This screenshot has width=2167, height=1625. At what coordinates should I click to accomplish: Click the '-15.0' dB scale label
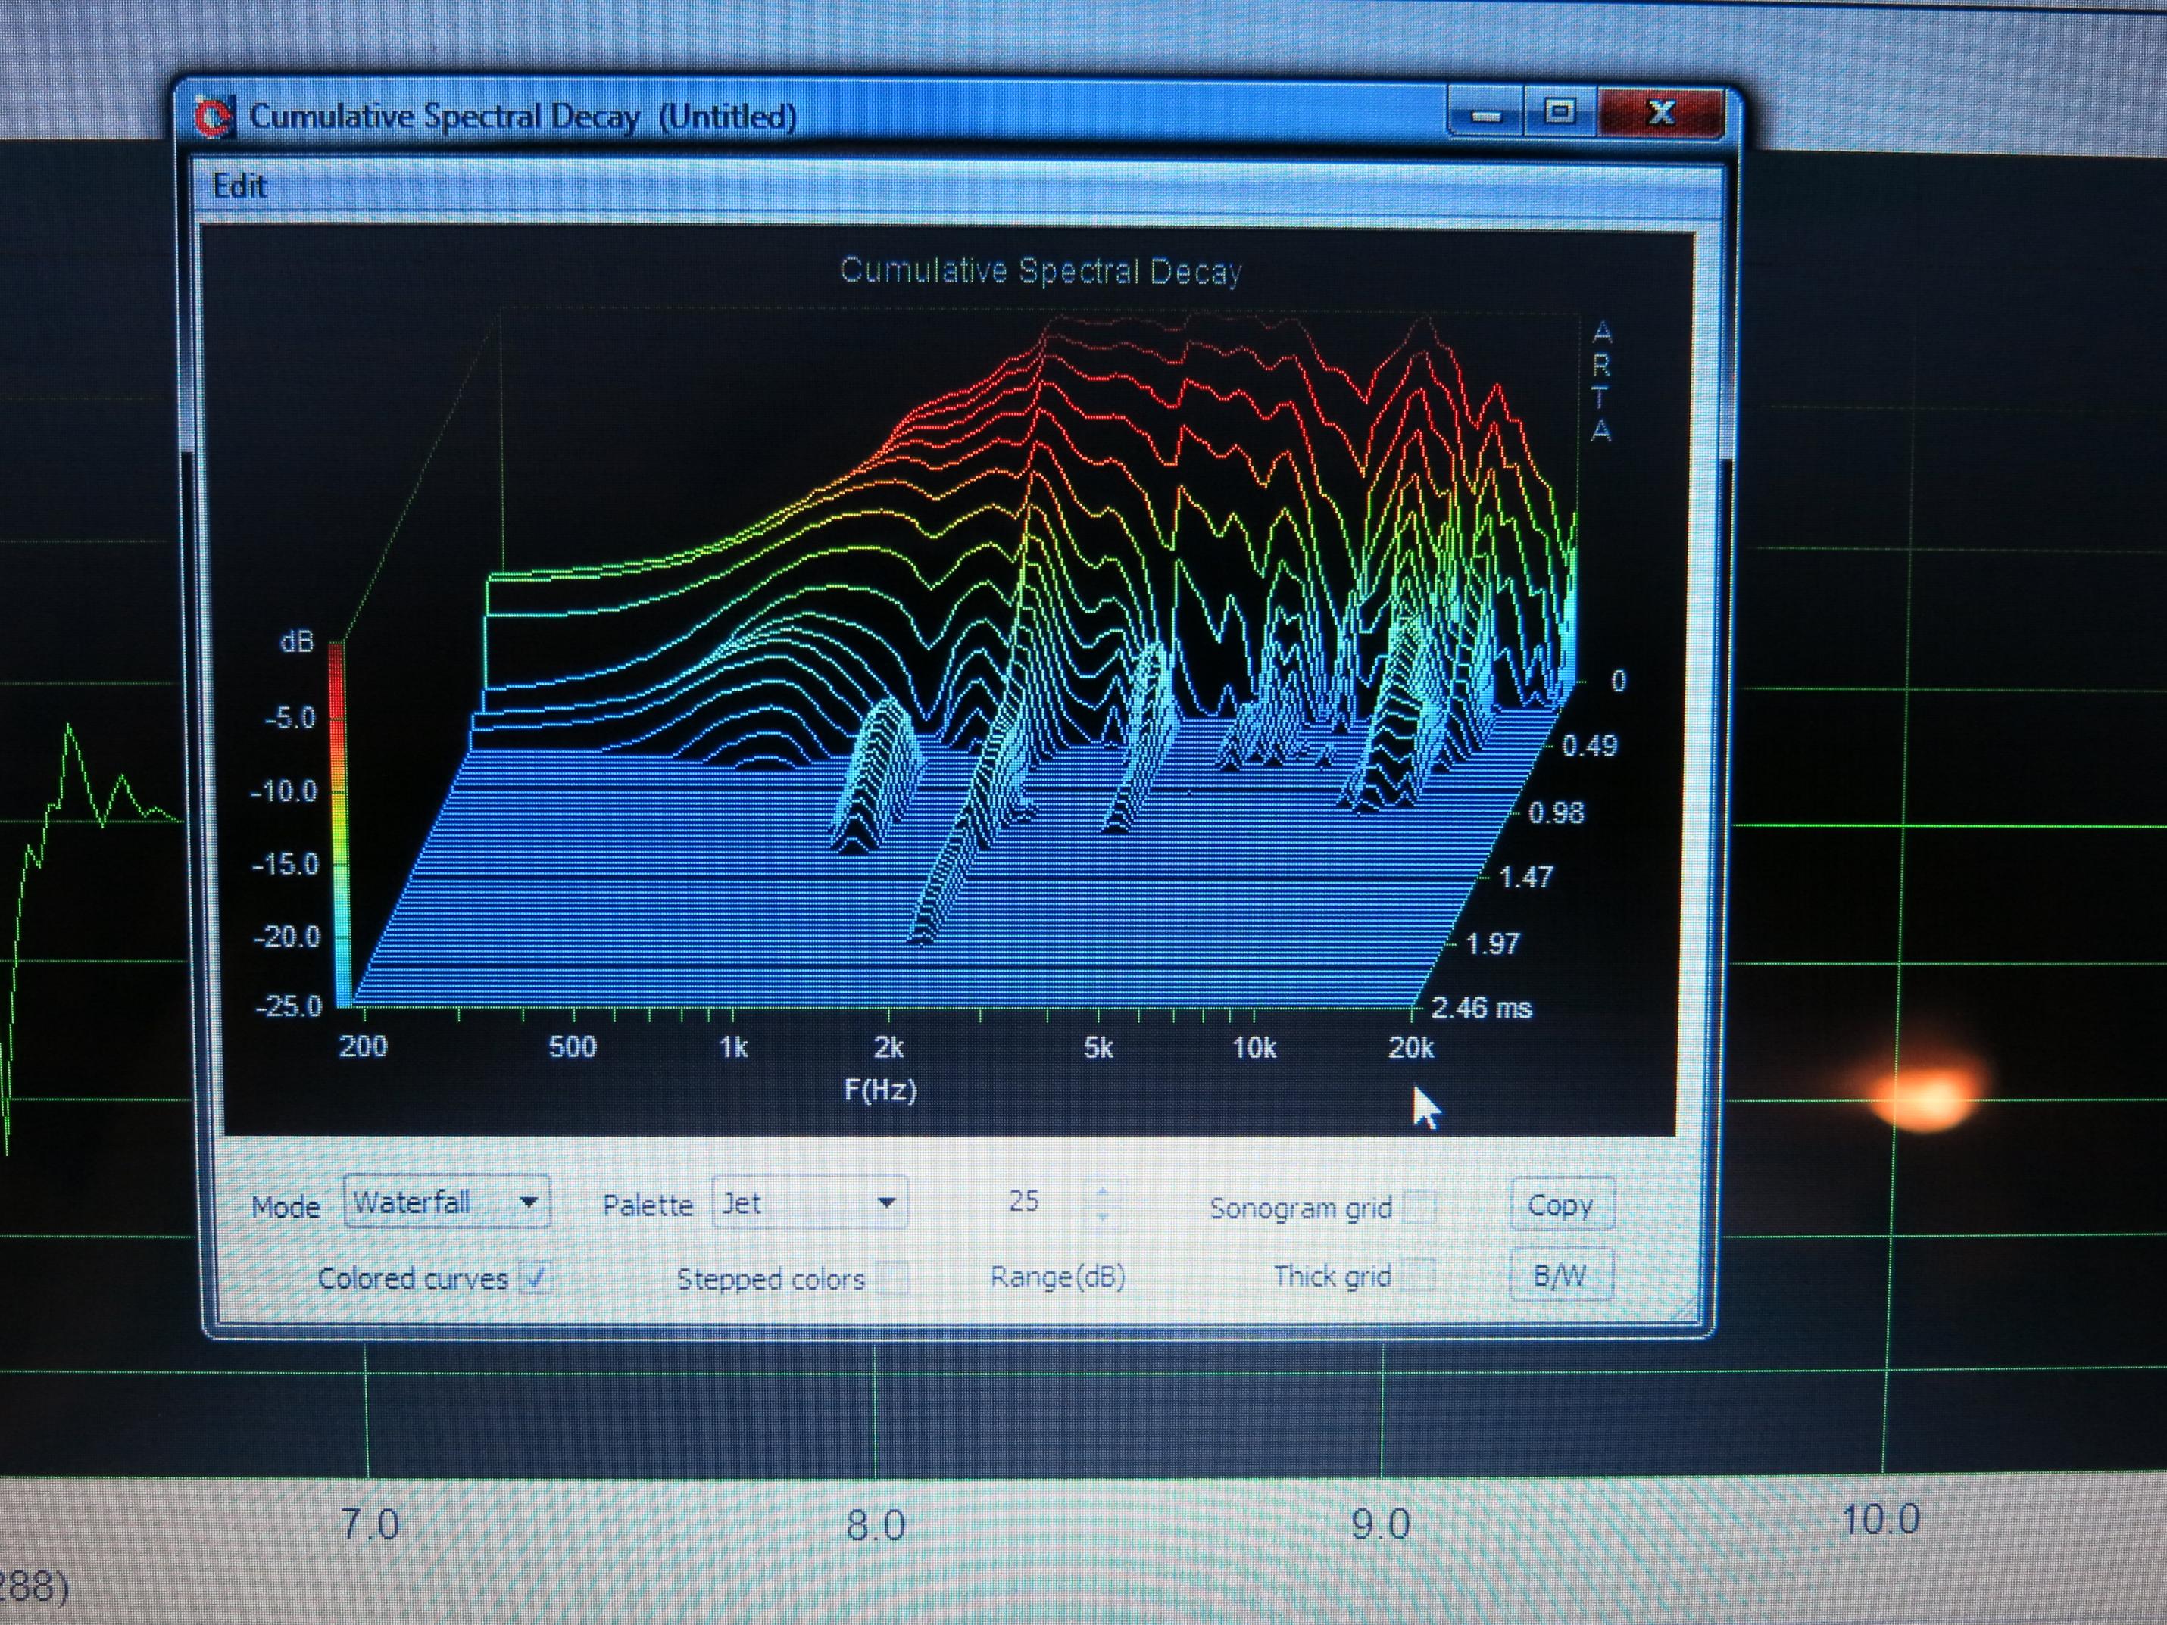click(x=286, y=864)
